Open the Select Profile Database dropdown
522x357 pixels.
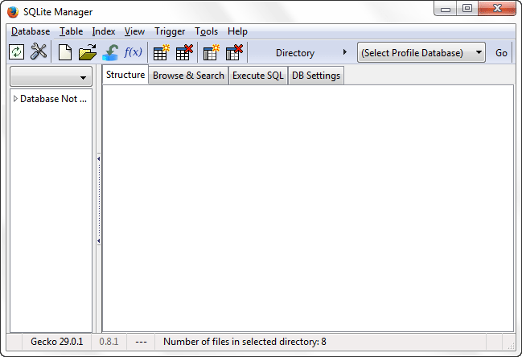click(x=421, y=52)
